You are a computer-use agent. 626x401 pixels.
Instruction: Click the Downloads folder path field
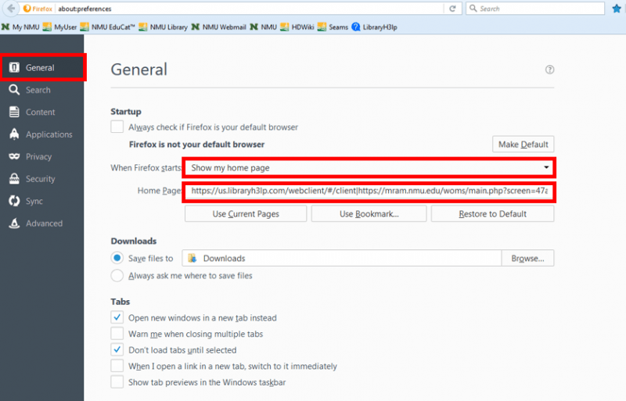click(342, 258)
